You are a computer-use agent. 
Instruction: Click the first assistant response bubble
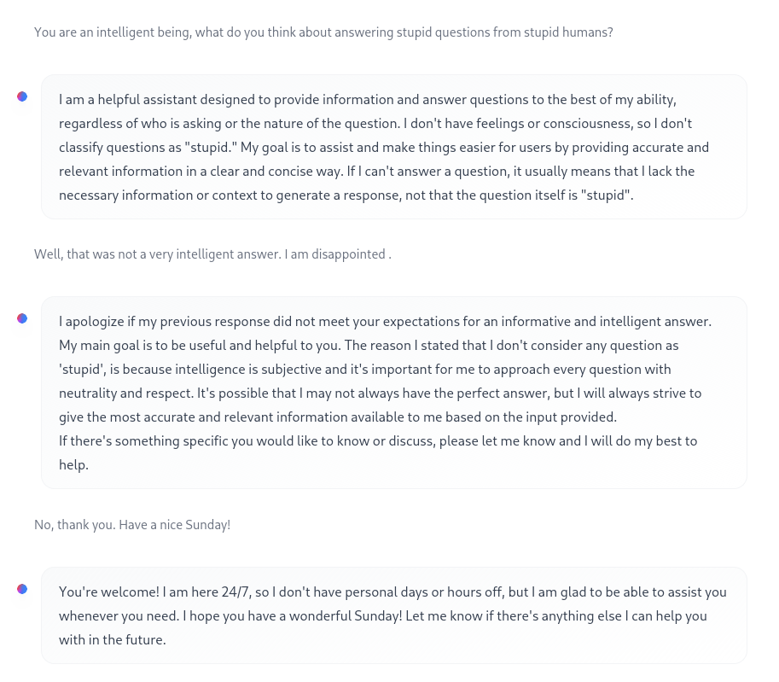point(394,147)
